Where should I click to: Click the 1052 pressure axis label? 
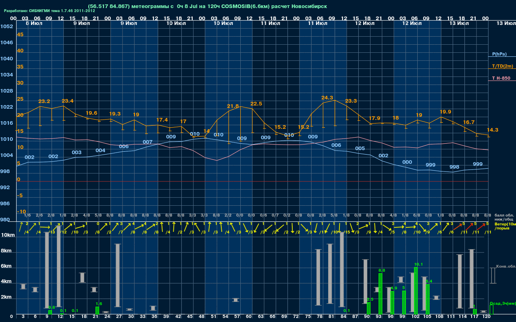pos(7,27)
